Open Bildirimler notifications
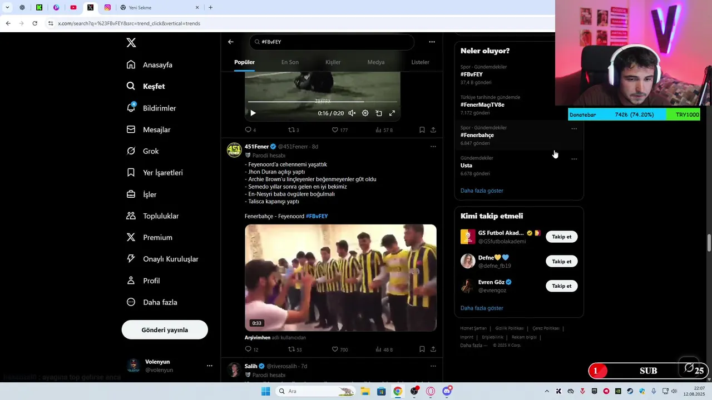Screen dimensions: 712x400 click(x=151, y=108)
